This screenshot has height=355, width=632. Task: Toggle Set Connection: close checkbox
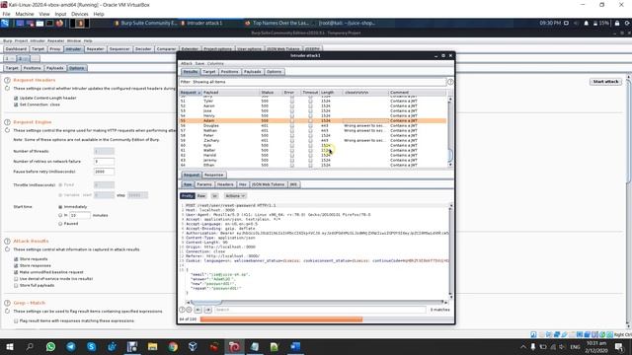[x=16, y=105]
